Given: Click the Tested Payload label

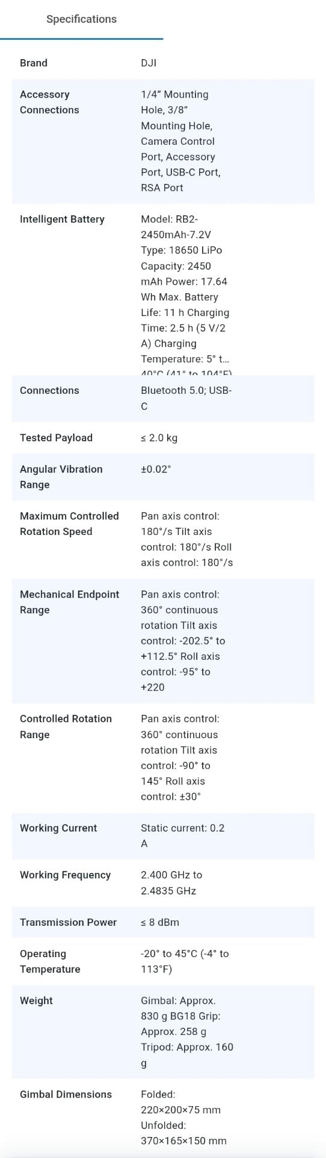Looking at the screenshot, I should (x=56, y=437).
